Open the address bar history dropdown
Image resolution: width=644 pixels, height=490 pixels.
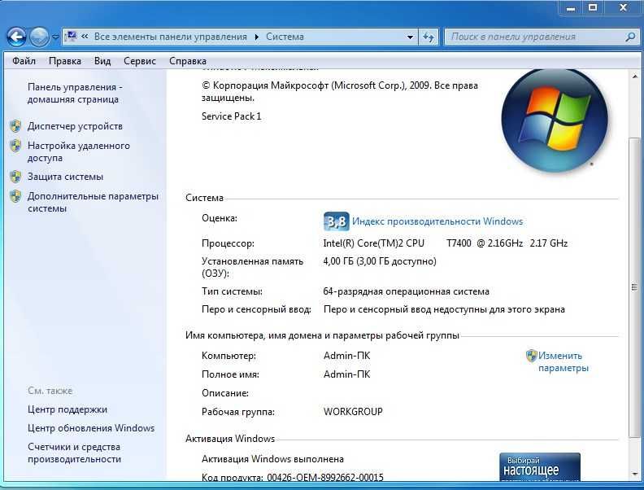410,37
